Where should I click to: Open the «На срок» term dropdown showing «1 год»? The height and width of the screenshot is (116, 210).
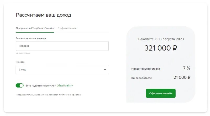tap(62, 70)
